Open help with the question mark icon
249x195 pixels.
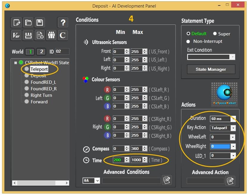point(63,23)
